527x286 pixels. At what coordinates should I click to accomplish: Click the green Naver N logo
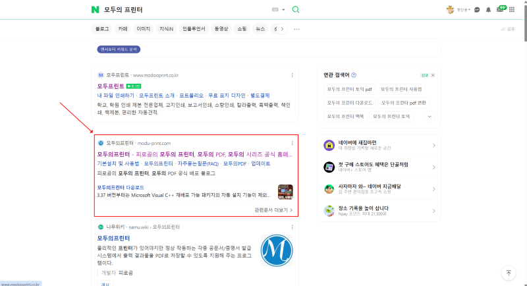click(x=95, y=10)
